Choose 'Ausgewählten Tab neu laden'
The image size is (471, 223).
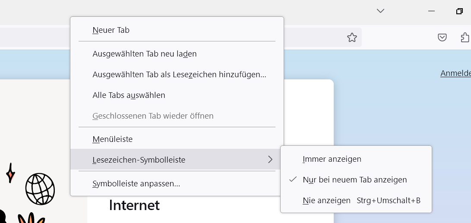pos(145,54)
